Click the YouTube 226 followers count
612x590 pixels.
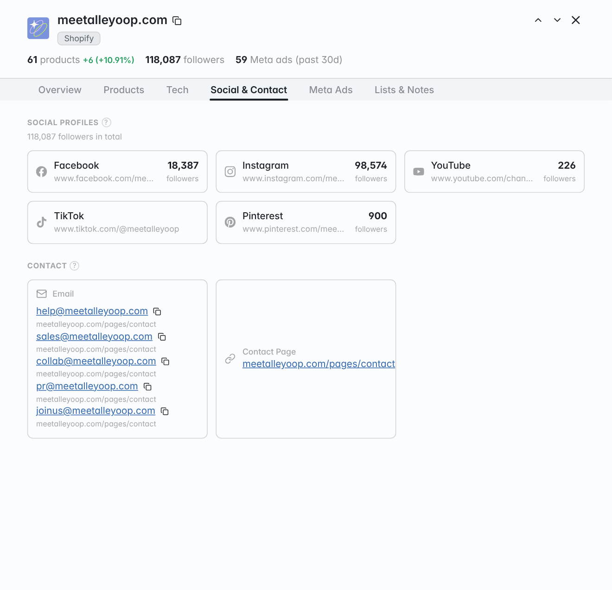coord(559,171)
